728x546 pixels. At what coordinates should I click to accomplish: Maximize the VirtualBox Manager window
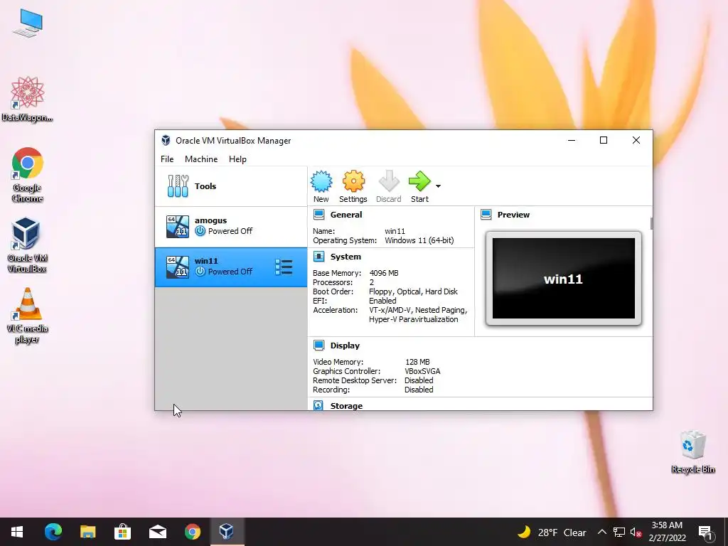point(604,140)
